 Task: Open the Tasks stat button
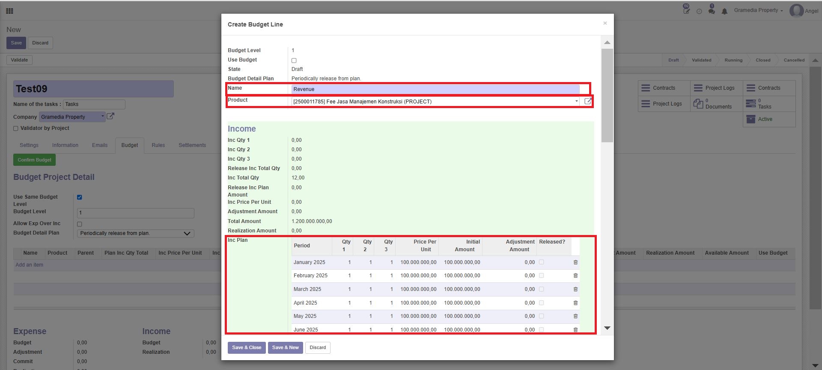tap(769, 104)
